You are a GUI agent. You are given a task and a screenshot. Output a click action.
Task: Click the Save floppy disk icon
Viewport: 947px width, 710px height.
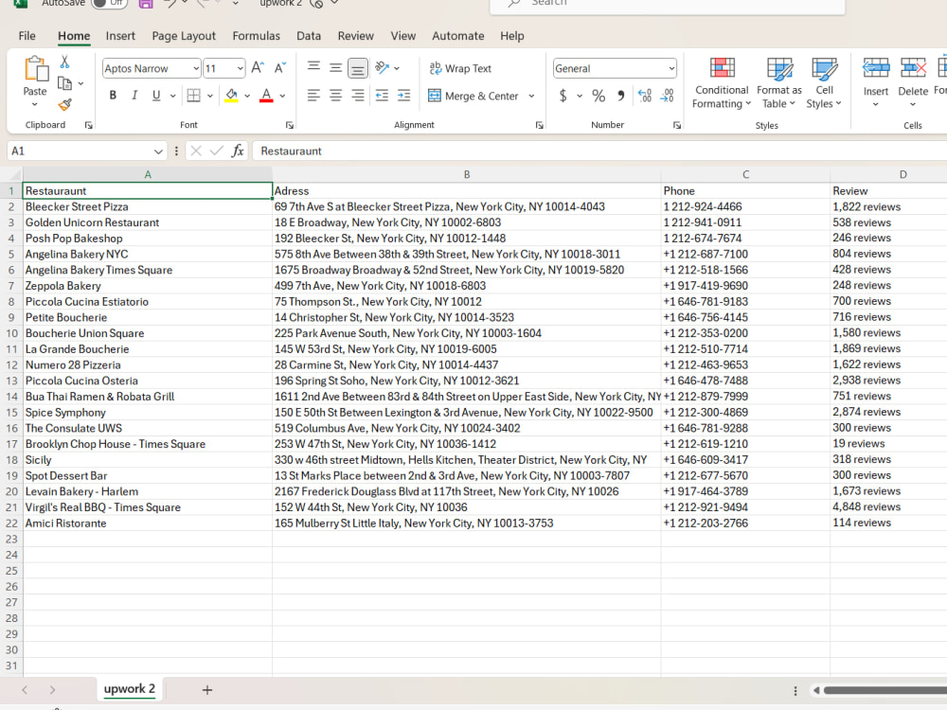click(146, 4)
